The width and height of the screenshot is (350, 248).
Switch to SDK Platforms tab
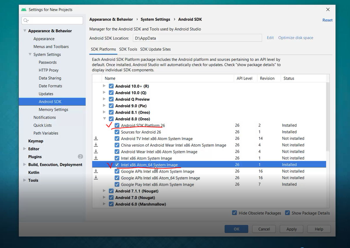103,49
